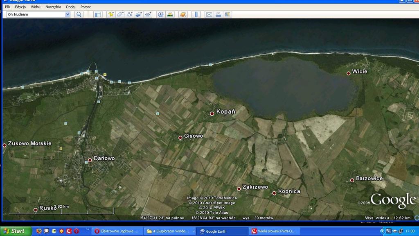Open the Widok menu
The width and height of the screenshot is (419, 236).
click(x=36, y=7)
